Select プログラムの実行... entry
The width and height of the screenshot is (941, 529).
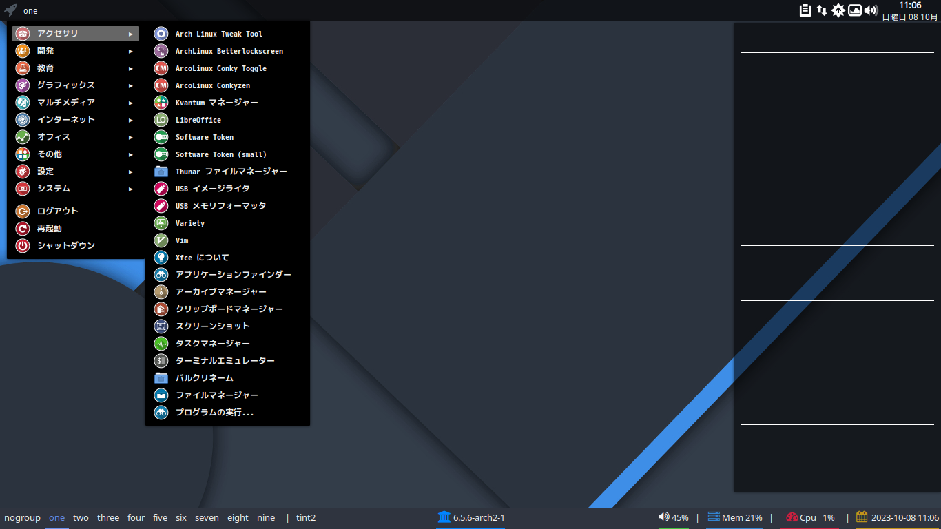point(227,413)
